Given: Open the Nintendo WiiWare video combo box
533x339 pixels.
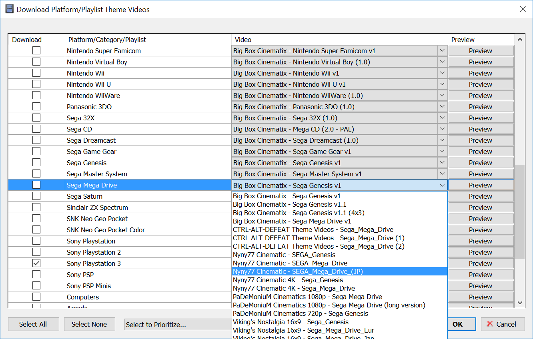Looking at the screenshot, I should (x=442, y=96).
